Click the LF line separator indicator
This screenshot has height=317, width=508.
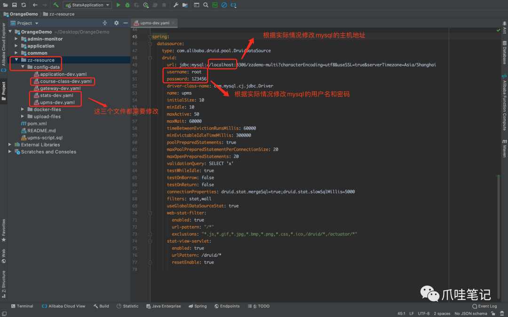[x=412, y=313]
